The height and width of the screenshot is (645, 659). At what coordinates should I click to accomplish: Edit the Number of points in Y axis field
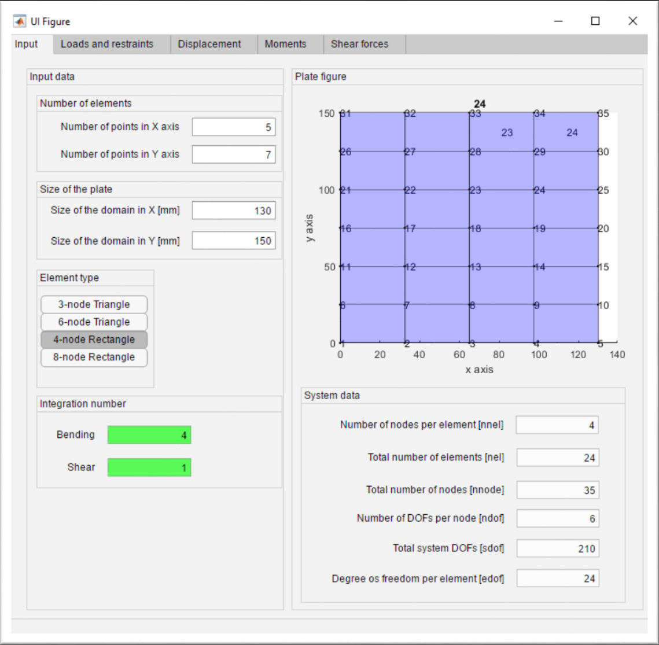(x=234, y=154)
